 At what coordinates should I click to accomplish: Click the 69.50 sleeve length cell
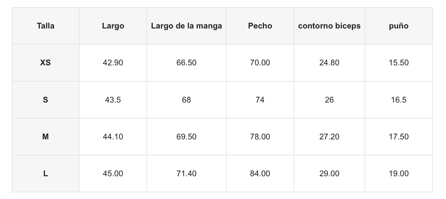click(186, 137)
